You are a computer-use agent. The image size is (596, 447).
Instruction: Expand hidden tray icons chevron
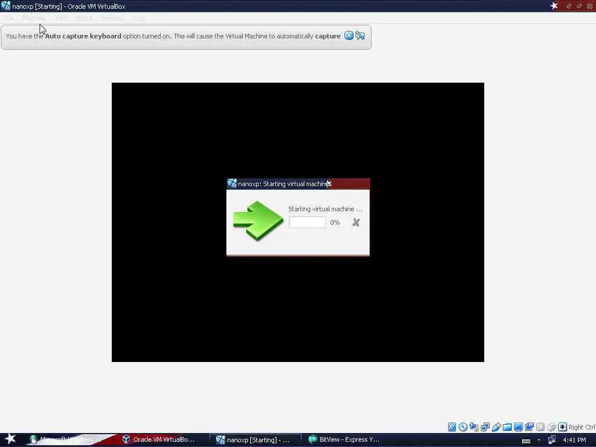539,440
